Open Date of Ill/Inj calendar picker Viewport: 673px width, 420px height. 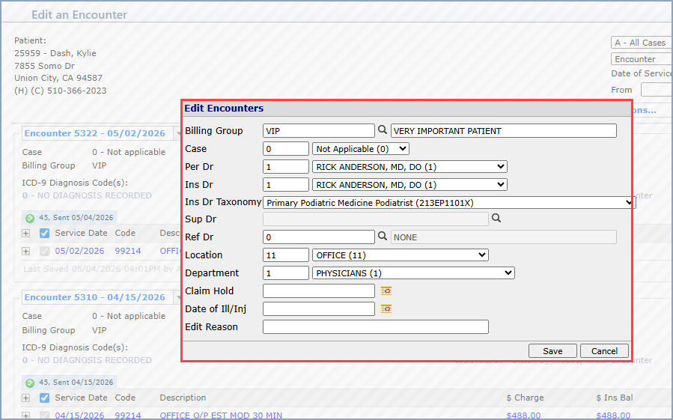click(386, 309)
